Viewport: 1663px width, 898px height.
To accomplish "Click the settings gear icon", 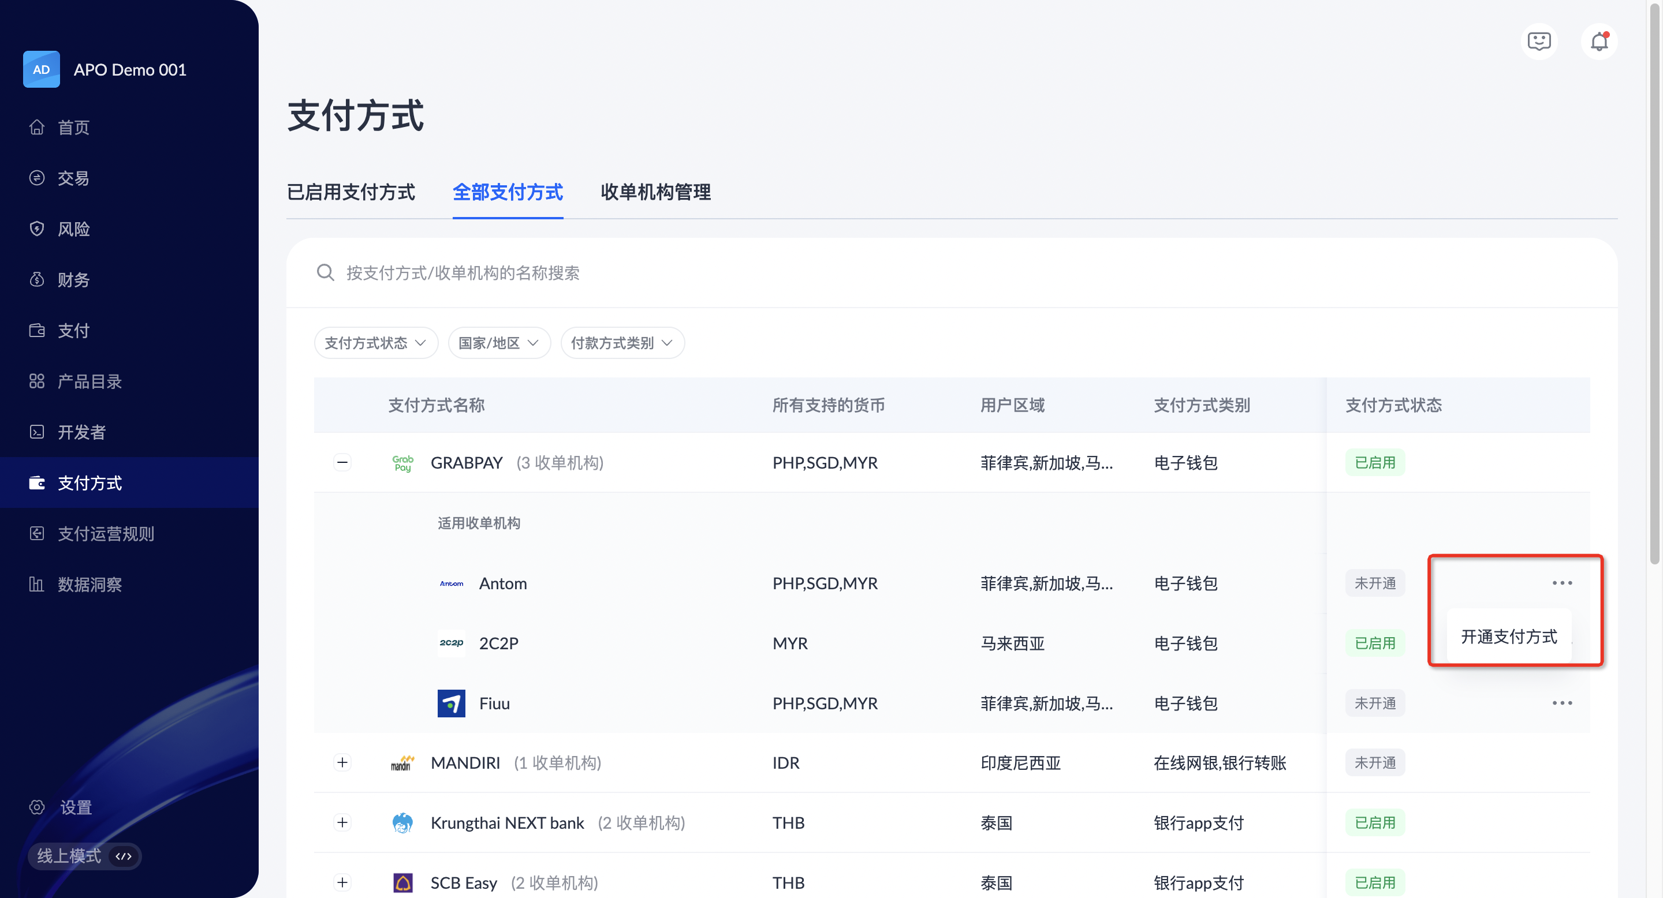I will tap(37, 807).
